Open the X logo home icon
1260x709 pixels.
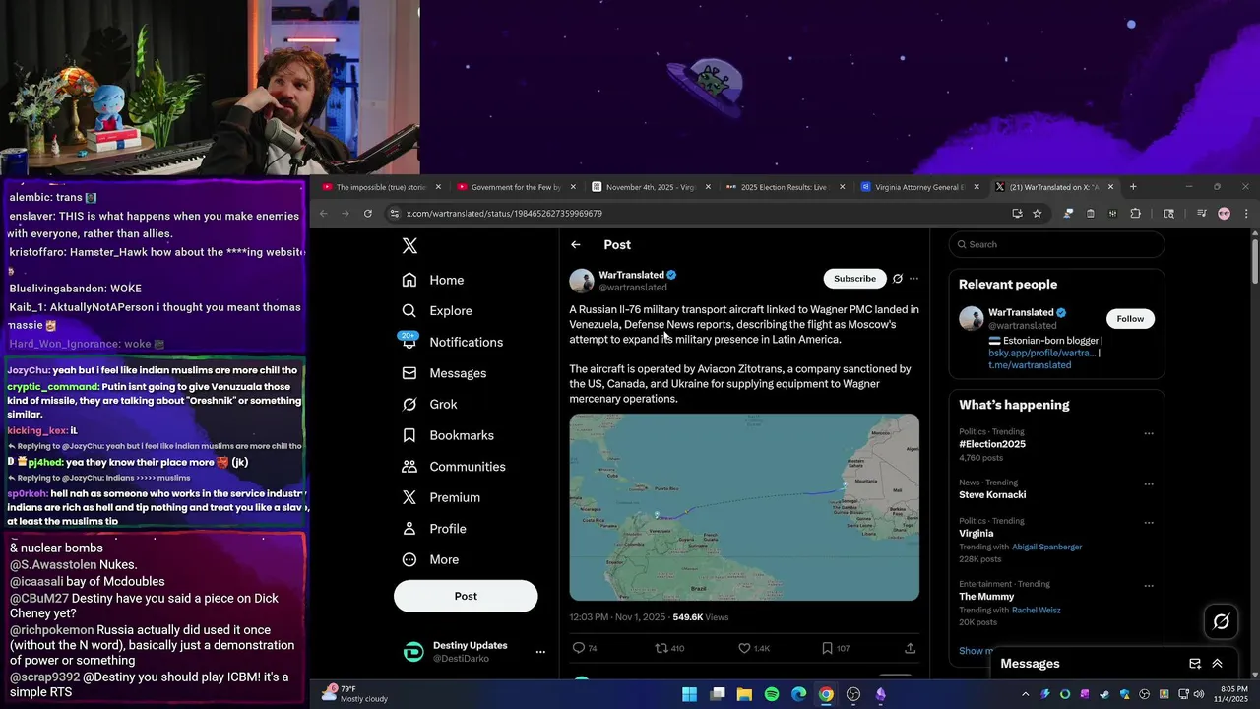pyautogui.click(x=409, y=246)
